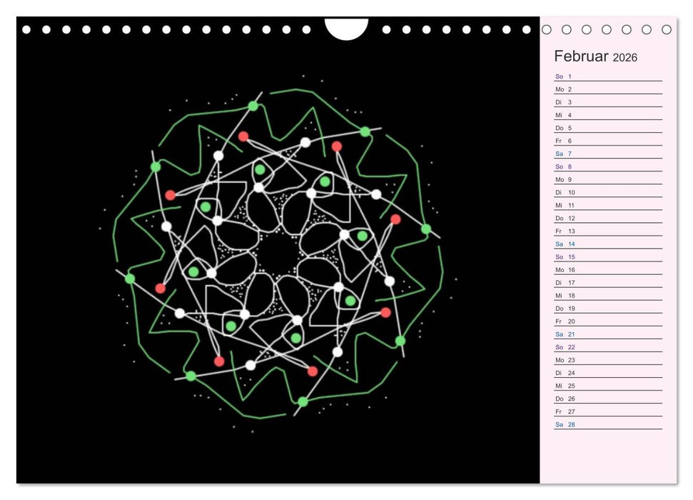Click the writing line next to "Mo 16"
693x500 pixels.
pyautogui.click(x=621, y=269)
